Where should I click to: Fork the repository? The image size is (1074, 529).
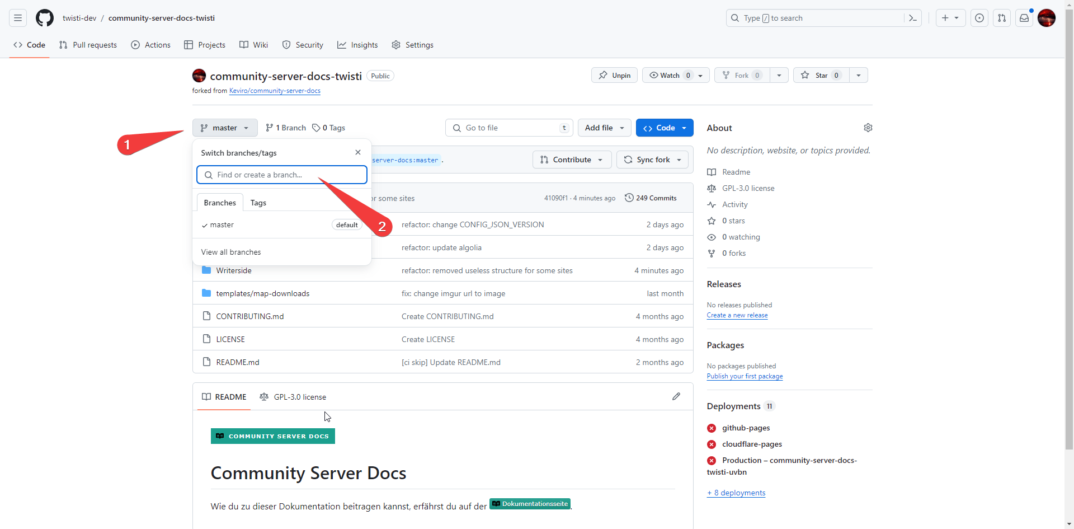(x=742, y=75)
